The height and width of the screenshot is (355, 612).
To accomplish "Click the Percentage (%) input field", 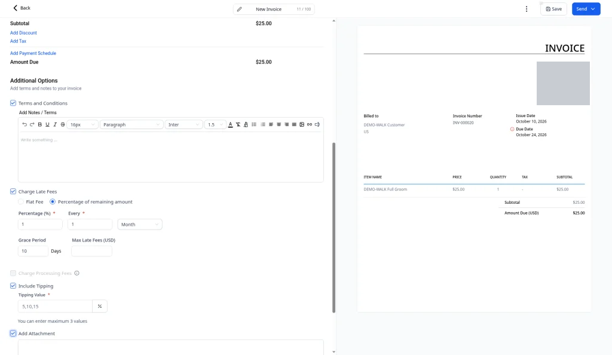I will [x=40, y=224].
